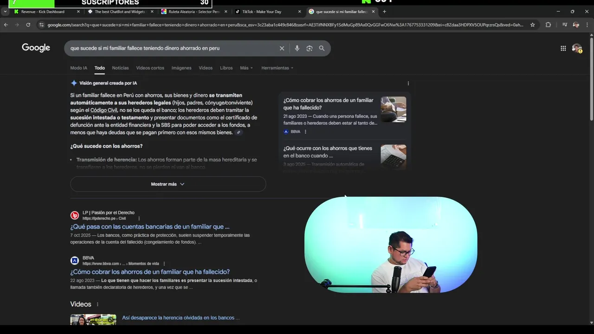Switch to The best ChatBot and Widgets tab
Image resolution: width=594 pixels, height=334 pixels.
(x=120, y=12)
